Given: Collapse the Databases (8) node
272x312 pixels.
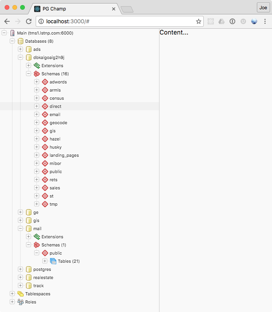Looking at the screenshot, I should pyautogui.click(x=12, y=41).
